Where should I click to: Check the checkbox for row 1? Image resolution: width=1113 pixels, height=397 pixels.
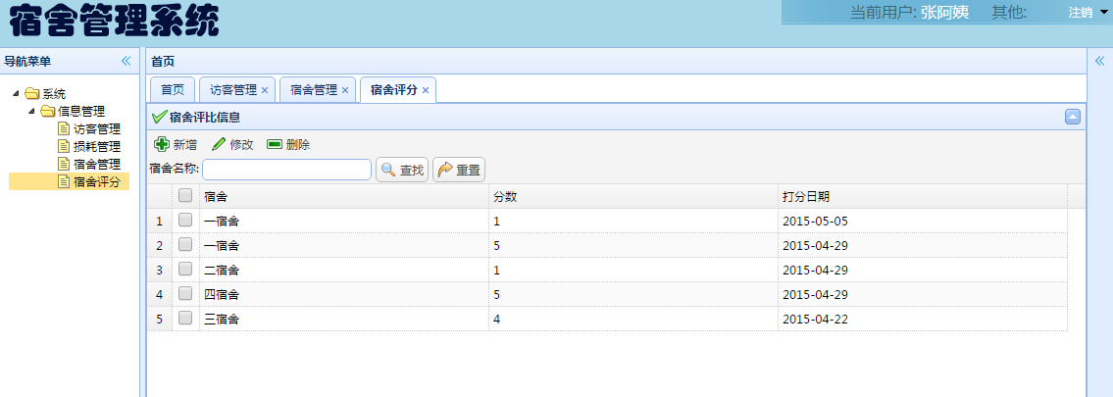tap(185, 221)
